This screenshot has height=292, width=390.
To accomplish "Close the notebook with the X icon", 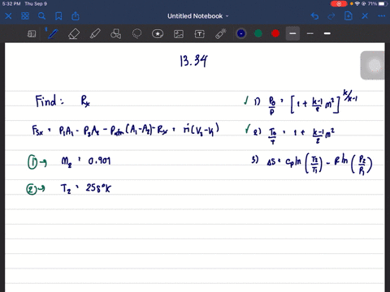I will [x=8, y=16].
